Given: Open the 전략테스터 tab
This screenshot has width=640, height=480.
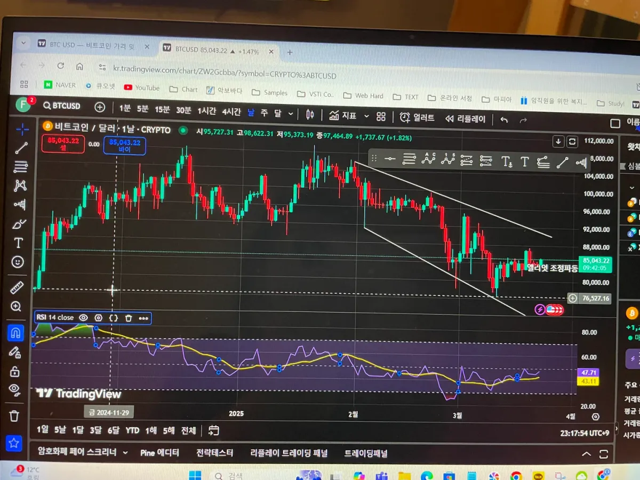Looking at the screenshot, I should [214, 453].
